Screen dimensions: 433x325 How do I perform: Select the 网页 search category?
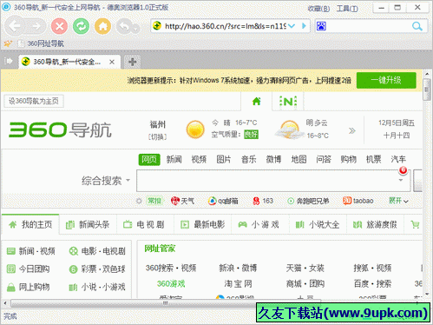click(x=149, y=160)
